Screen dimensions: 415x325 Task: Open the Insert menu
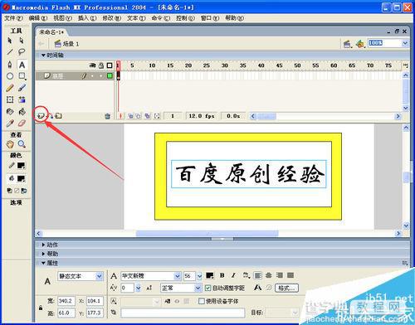click(87, 18)
